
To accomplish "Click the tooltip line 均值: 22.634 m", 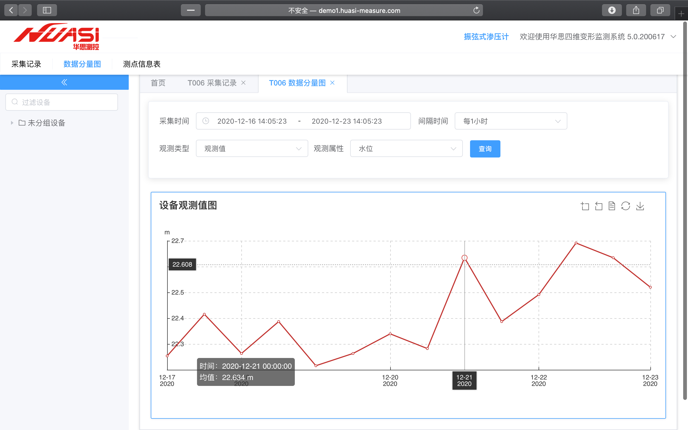I will (x=226, y=377).
